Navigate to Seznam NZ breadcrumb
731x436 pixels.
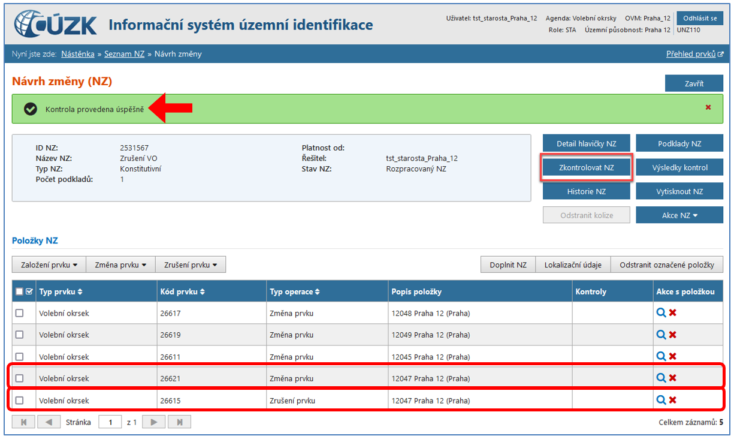pos(124,54)
